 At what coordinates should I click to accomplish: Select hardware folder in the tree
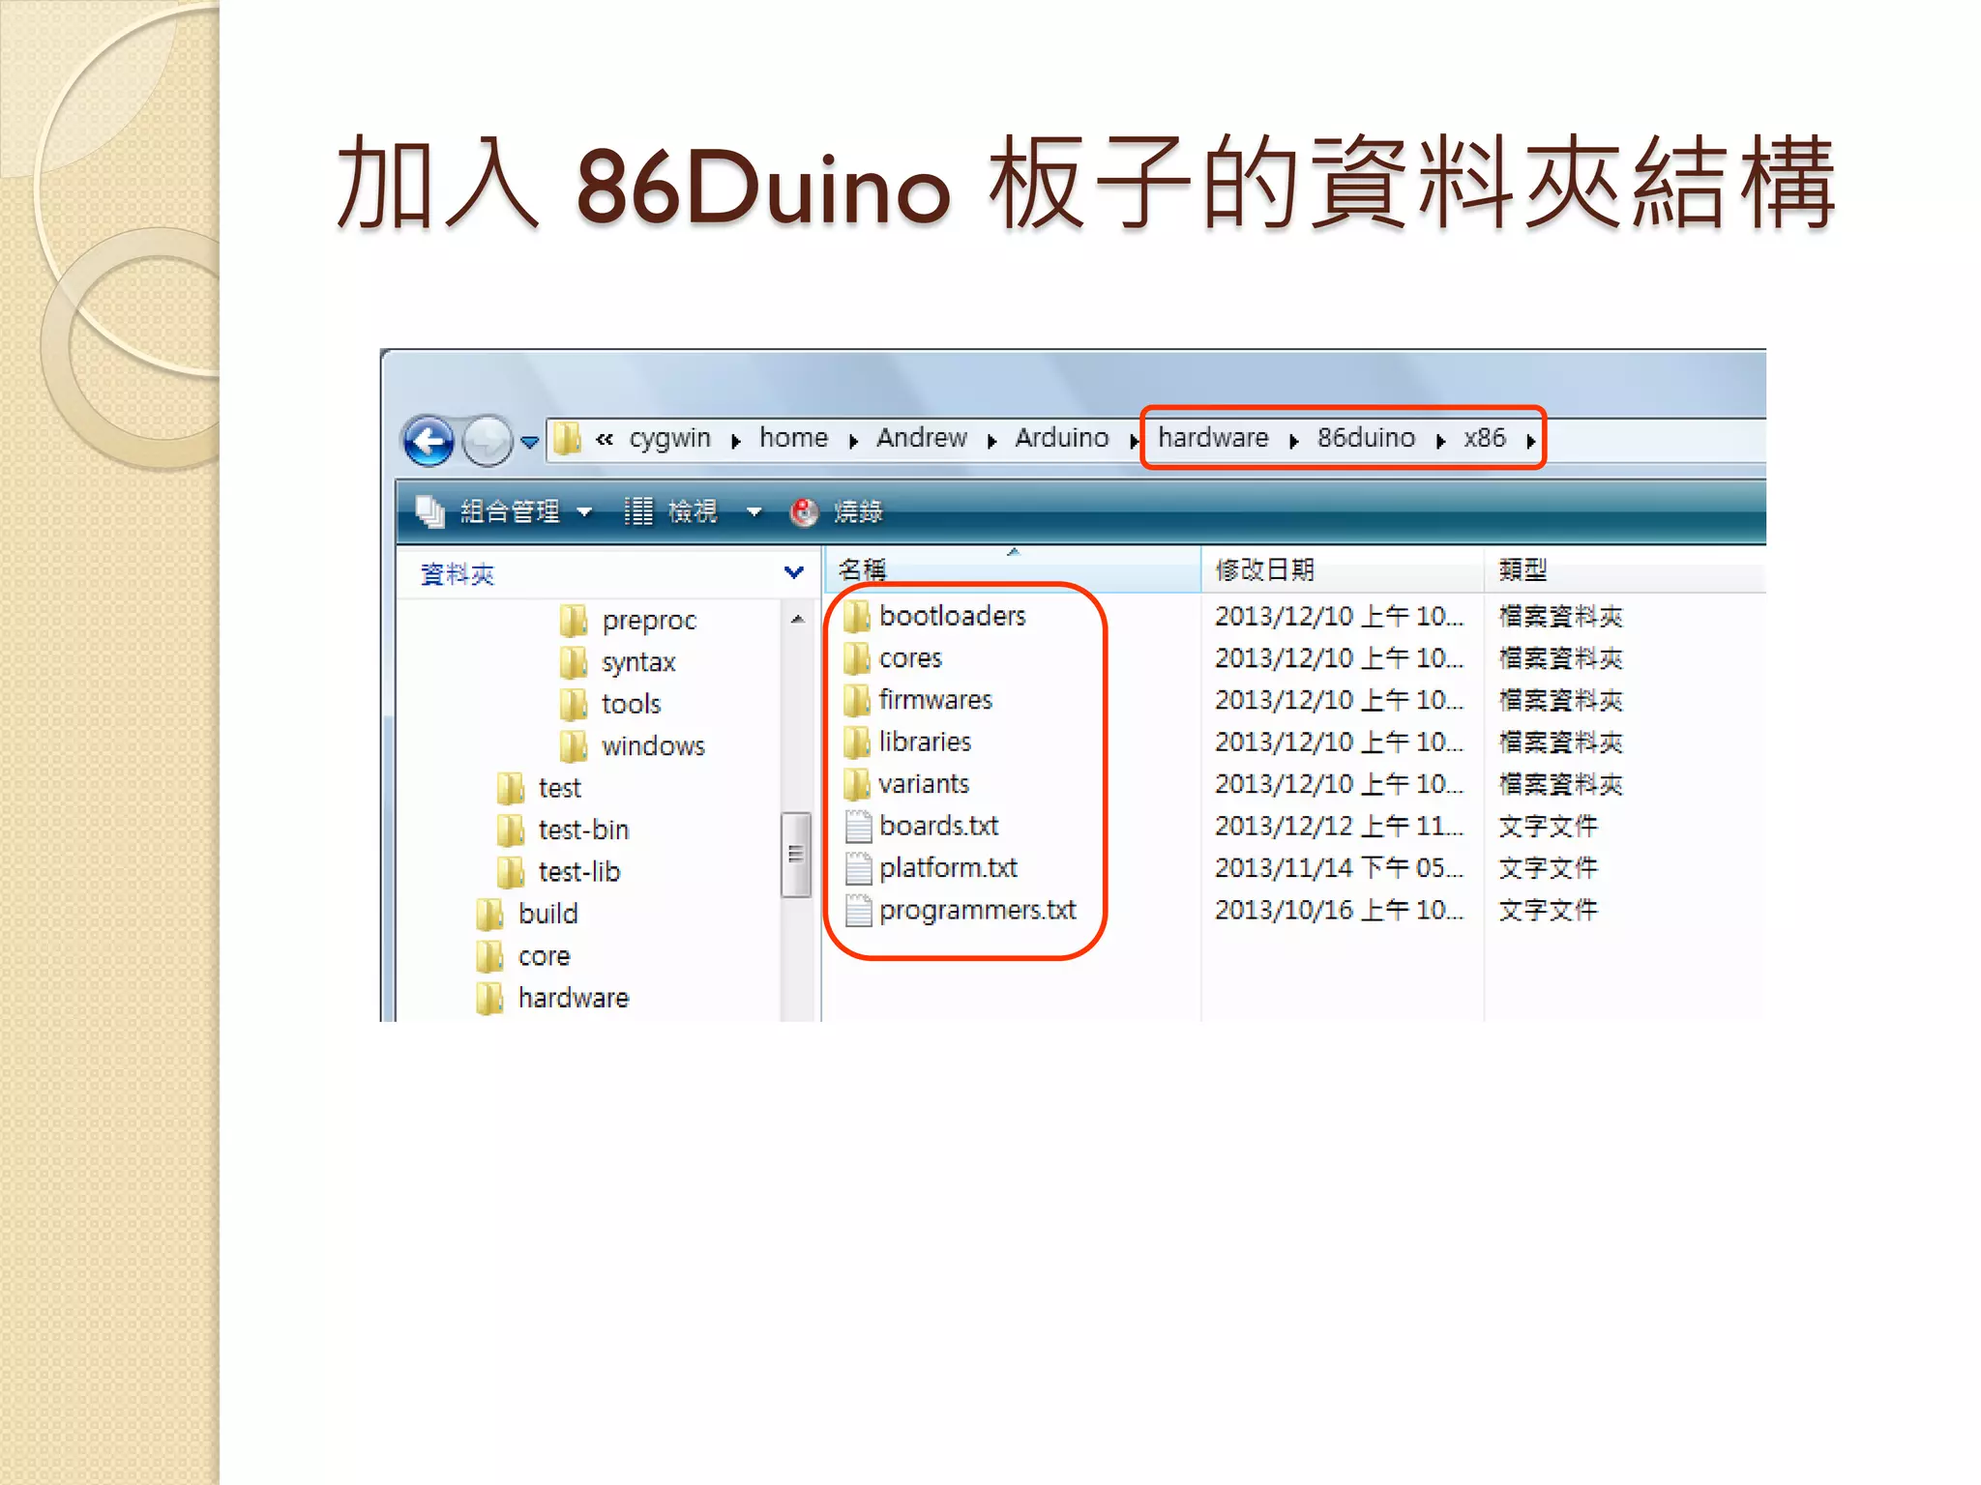pos(573,998)
